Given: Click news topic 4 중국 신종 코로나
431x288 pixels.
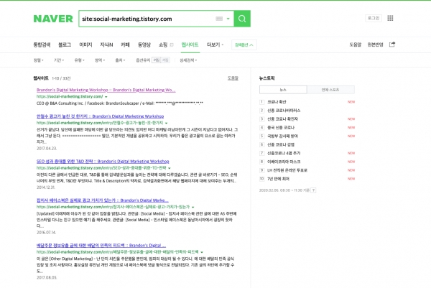Looking at the screenshot, I should point(281,128).
